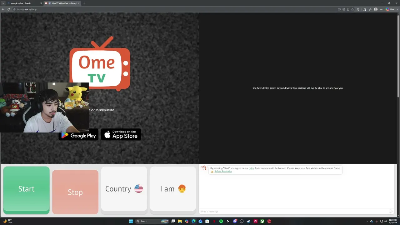Open Microsoft Store from the taskbar
The width and height of the screenshot is (400, 225).
(207, 221)
